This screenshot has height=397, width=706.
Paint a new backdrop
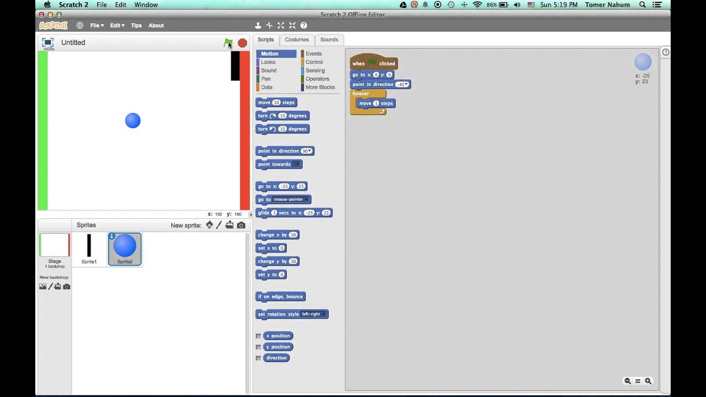click(50, 287)
